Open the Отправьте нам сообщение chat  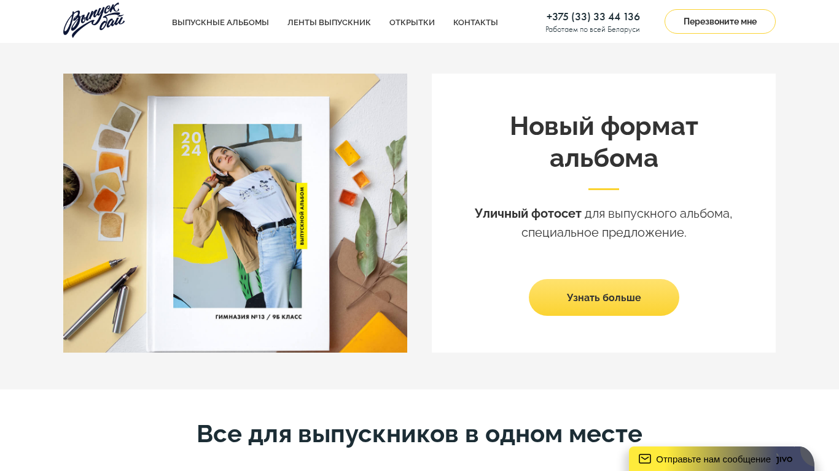pyautogui.click(x=713, y=459)
